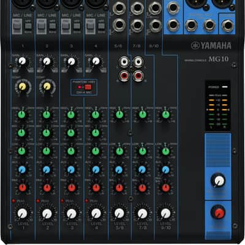Select the upper-right white RCA jack
The height and width of the screenshot is (245, 245).
[138, 62]
